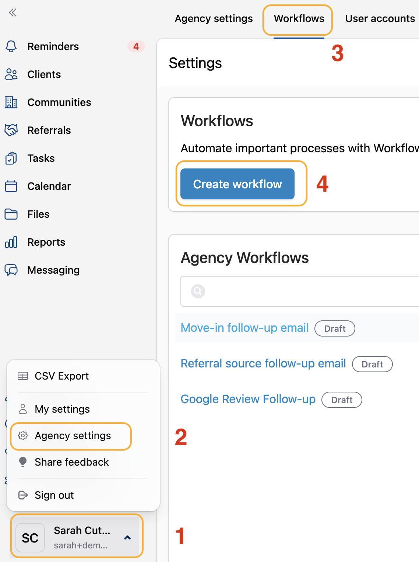Click the Settings page heading

click(x=195, y=63)
